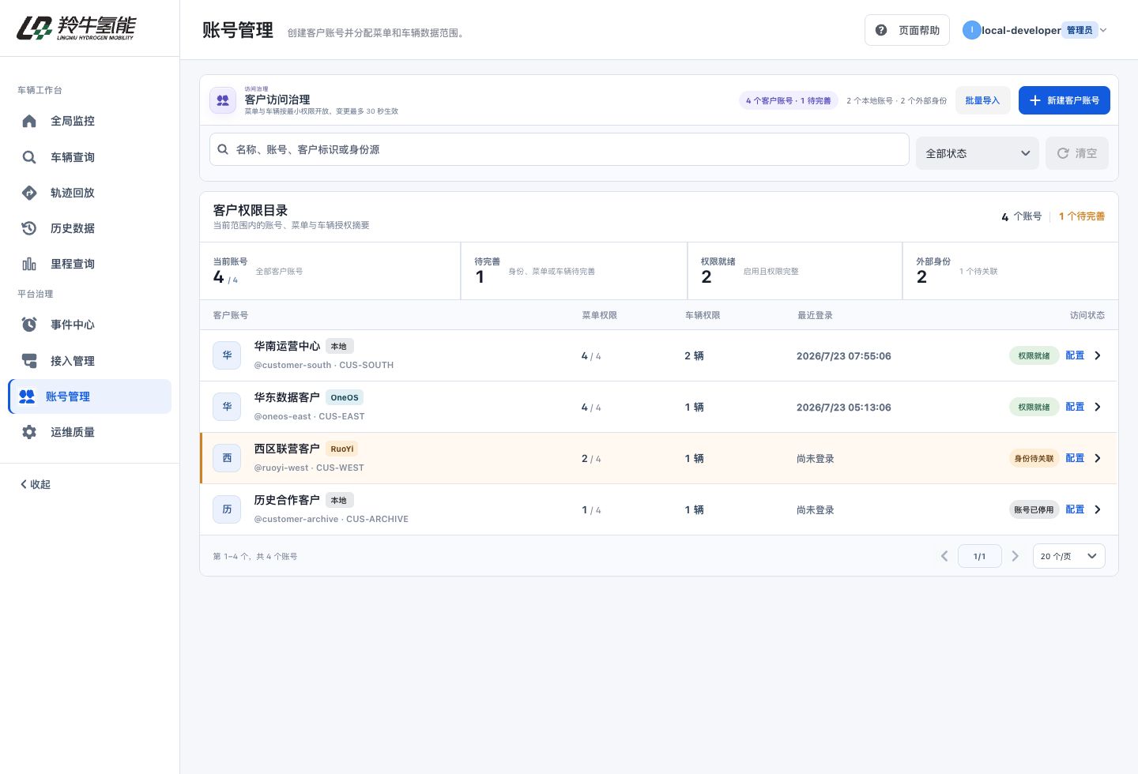Image resolution: width=1138 pixels, height=774 pixels.
Task: Click the 菜单权限 column header
Action: 599,315
